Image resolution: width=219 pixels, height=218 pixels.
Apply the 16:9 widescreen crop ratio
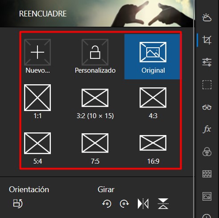click(153, 149)
